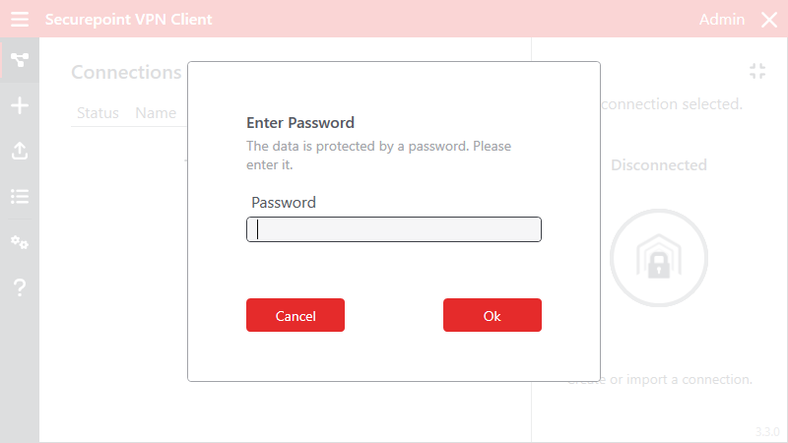Collapse the details panel with shrink icon
This screenshot has height=443, width=788.
(756, 71)
